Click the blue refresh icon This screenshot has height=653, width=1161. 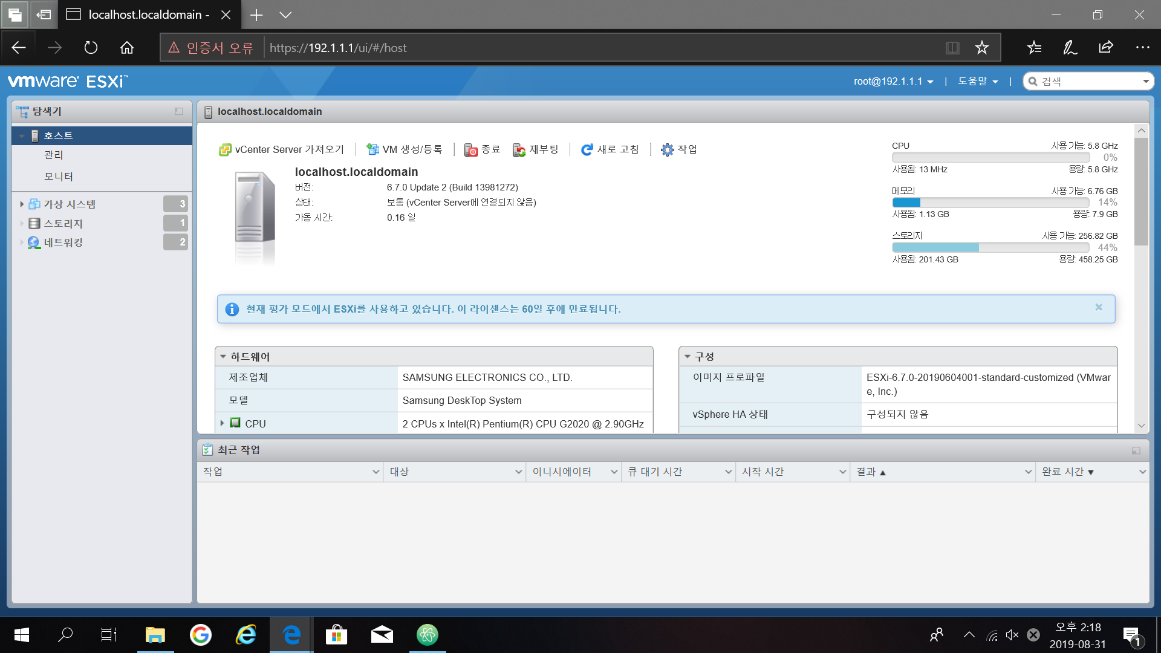[x=587, y=150]
